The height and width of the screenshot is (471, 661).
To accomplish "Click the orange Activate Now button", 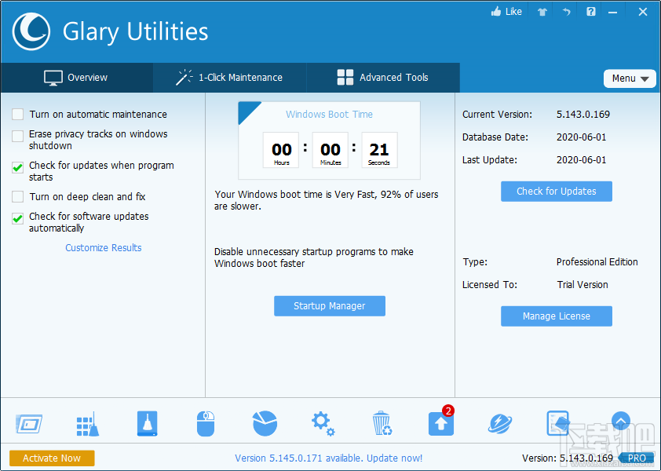I will 52,458.
